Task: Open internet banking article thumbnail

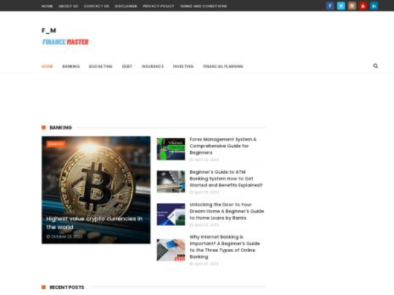Action: coord(171,250)
